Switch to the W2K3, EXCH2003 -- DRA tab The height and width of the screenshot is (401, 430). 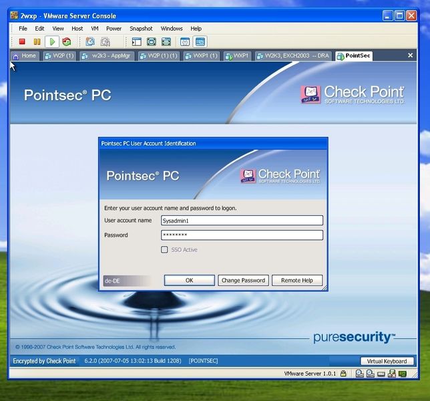293,55
